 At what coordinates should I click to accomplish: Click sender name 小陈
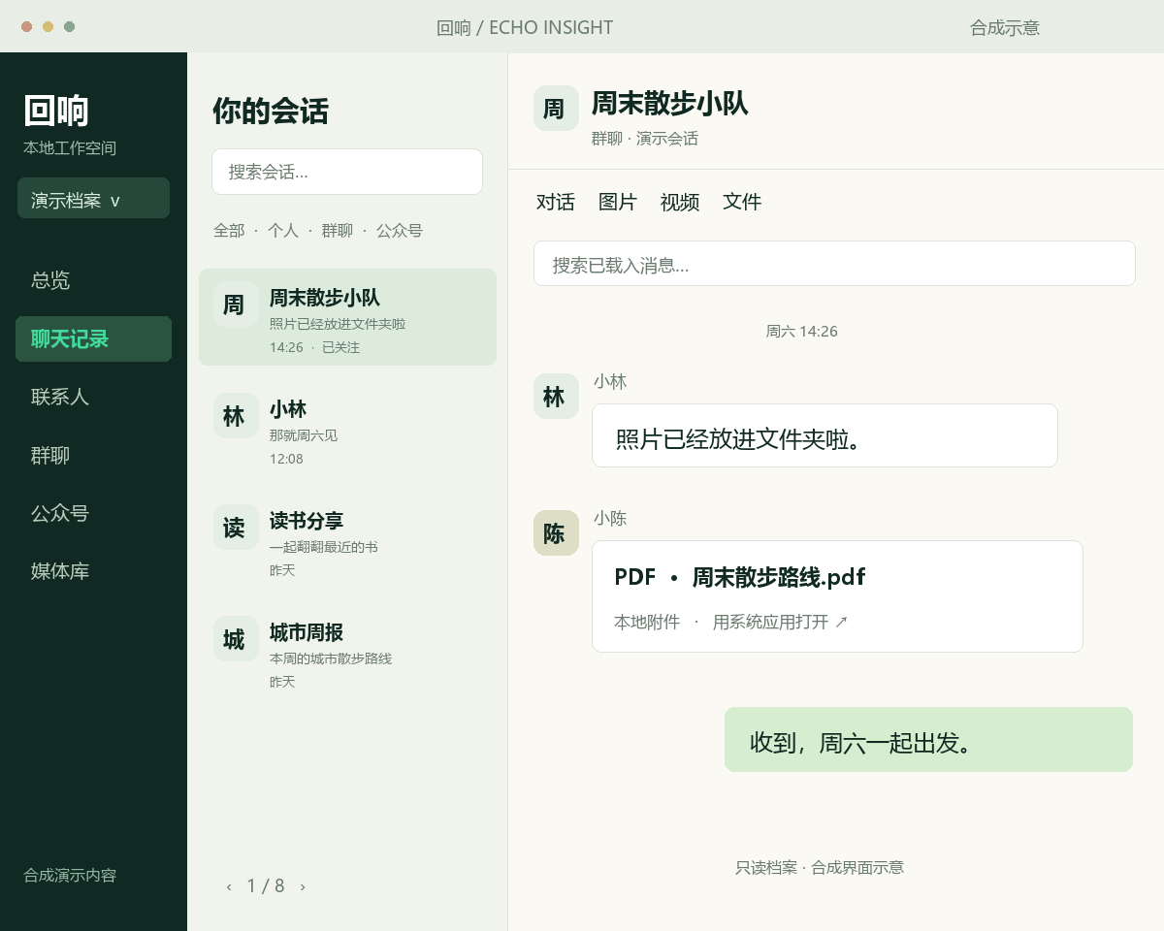(610, 518)
